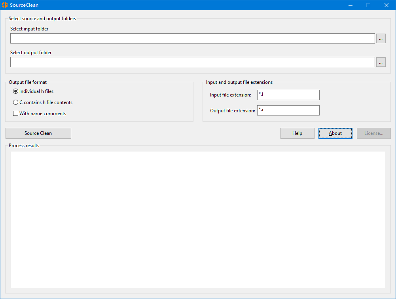
Task: Click the greyed-out maximize window button
Action: click(368, 5)
